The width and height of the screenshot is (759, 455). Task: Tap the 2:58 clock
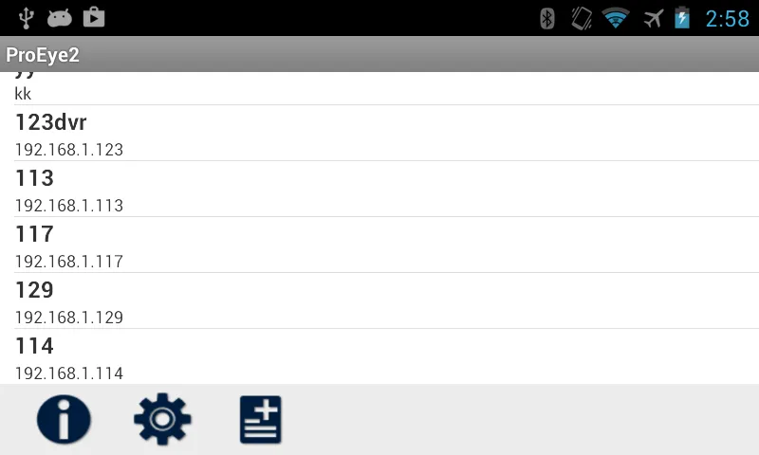click(727, 19)
